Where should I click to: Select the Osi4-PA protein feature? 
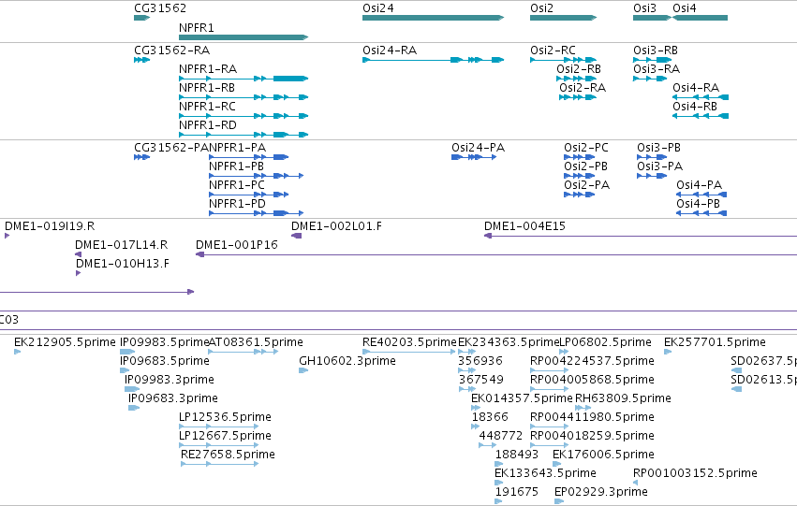point(701,195)
